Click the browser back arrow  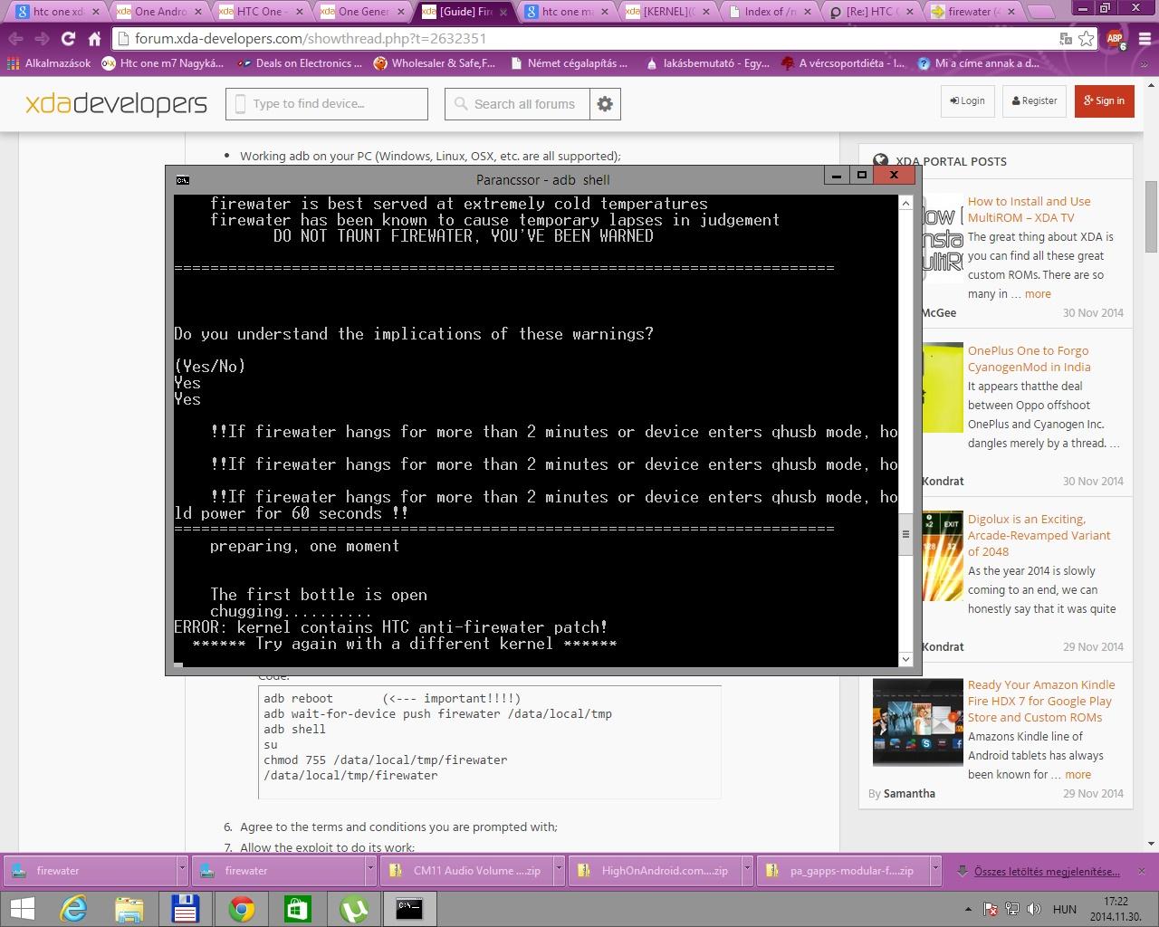tap(15, 39)
